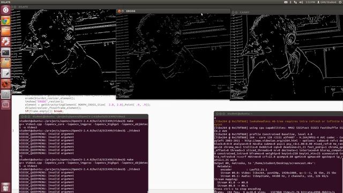
Task: Minimize the ERODE window
Action: point(123,11)
